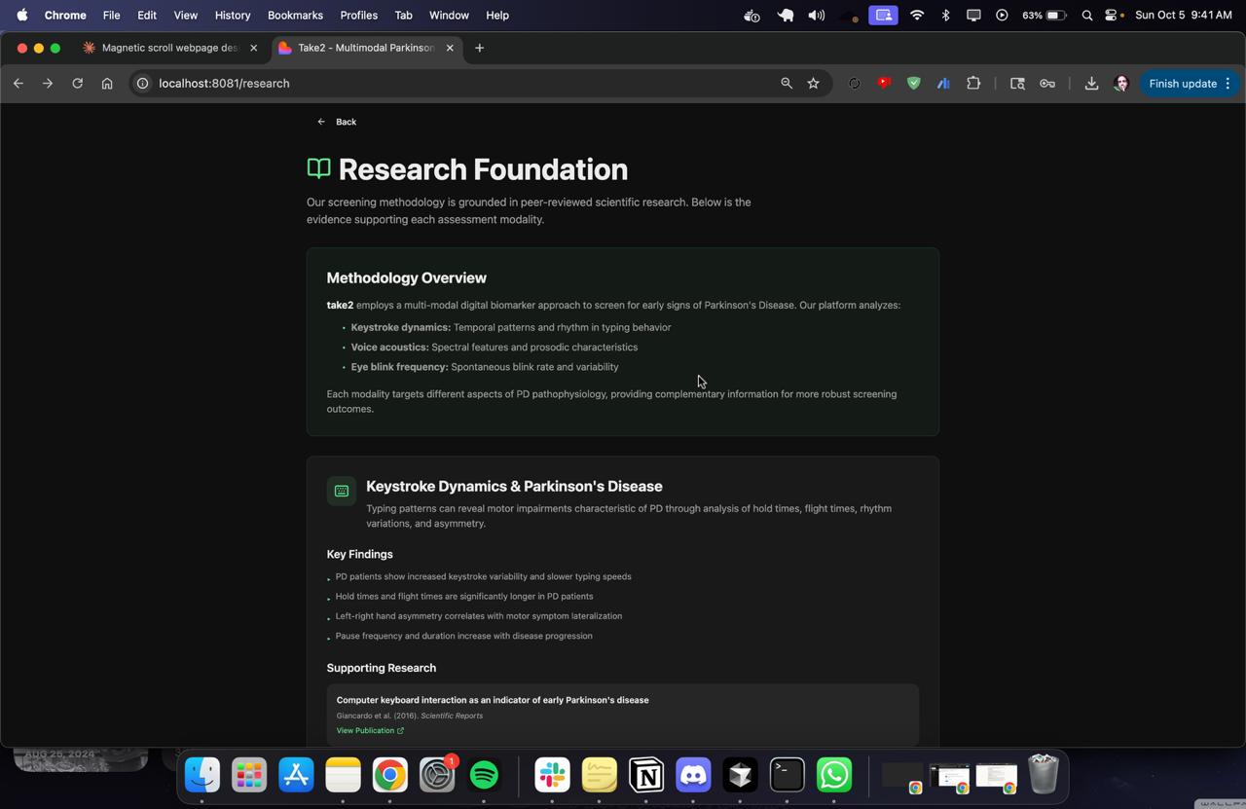Open the password key icon in toolbar
Viewport: 1246px width, 809px height.
[1047, 84]
